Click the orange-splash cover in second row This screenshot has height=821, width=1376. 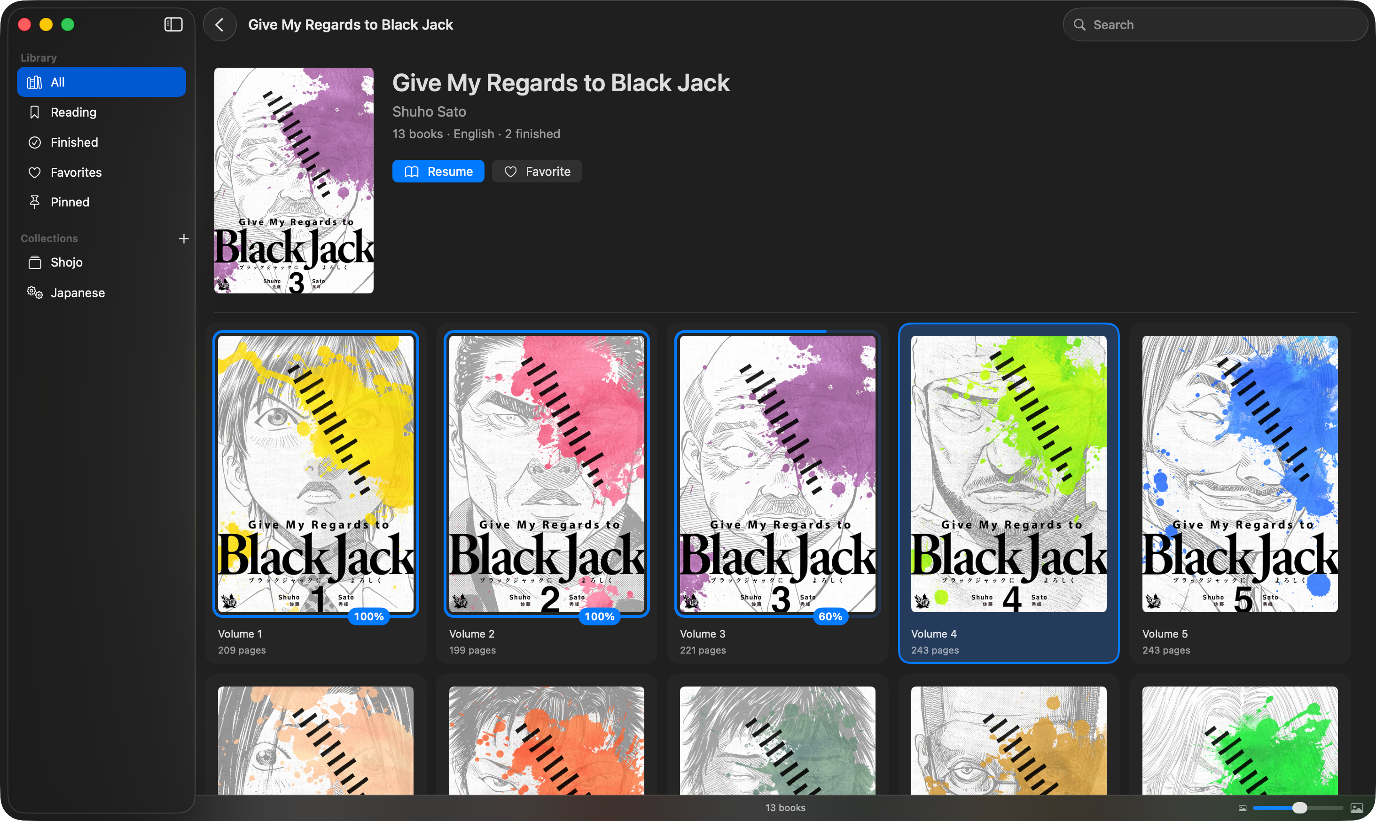tap(547, 741)
